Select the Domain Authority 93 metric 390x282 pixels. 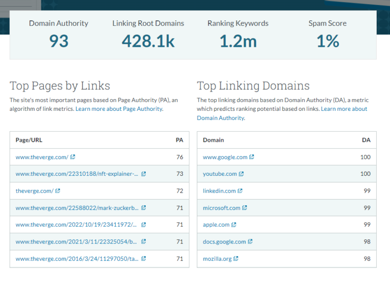pyautogui.click(x=59, y=35)
